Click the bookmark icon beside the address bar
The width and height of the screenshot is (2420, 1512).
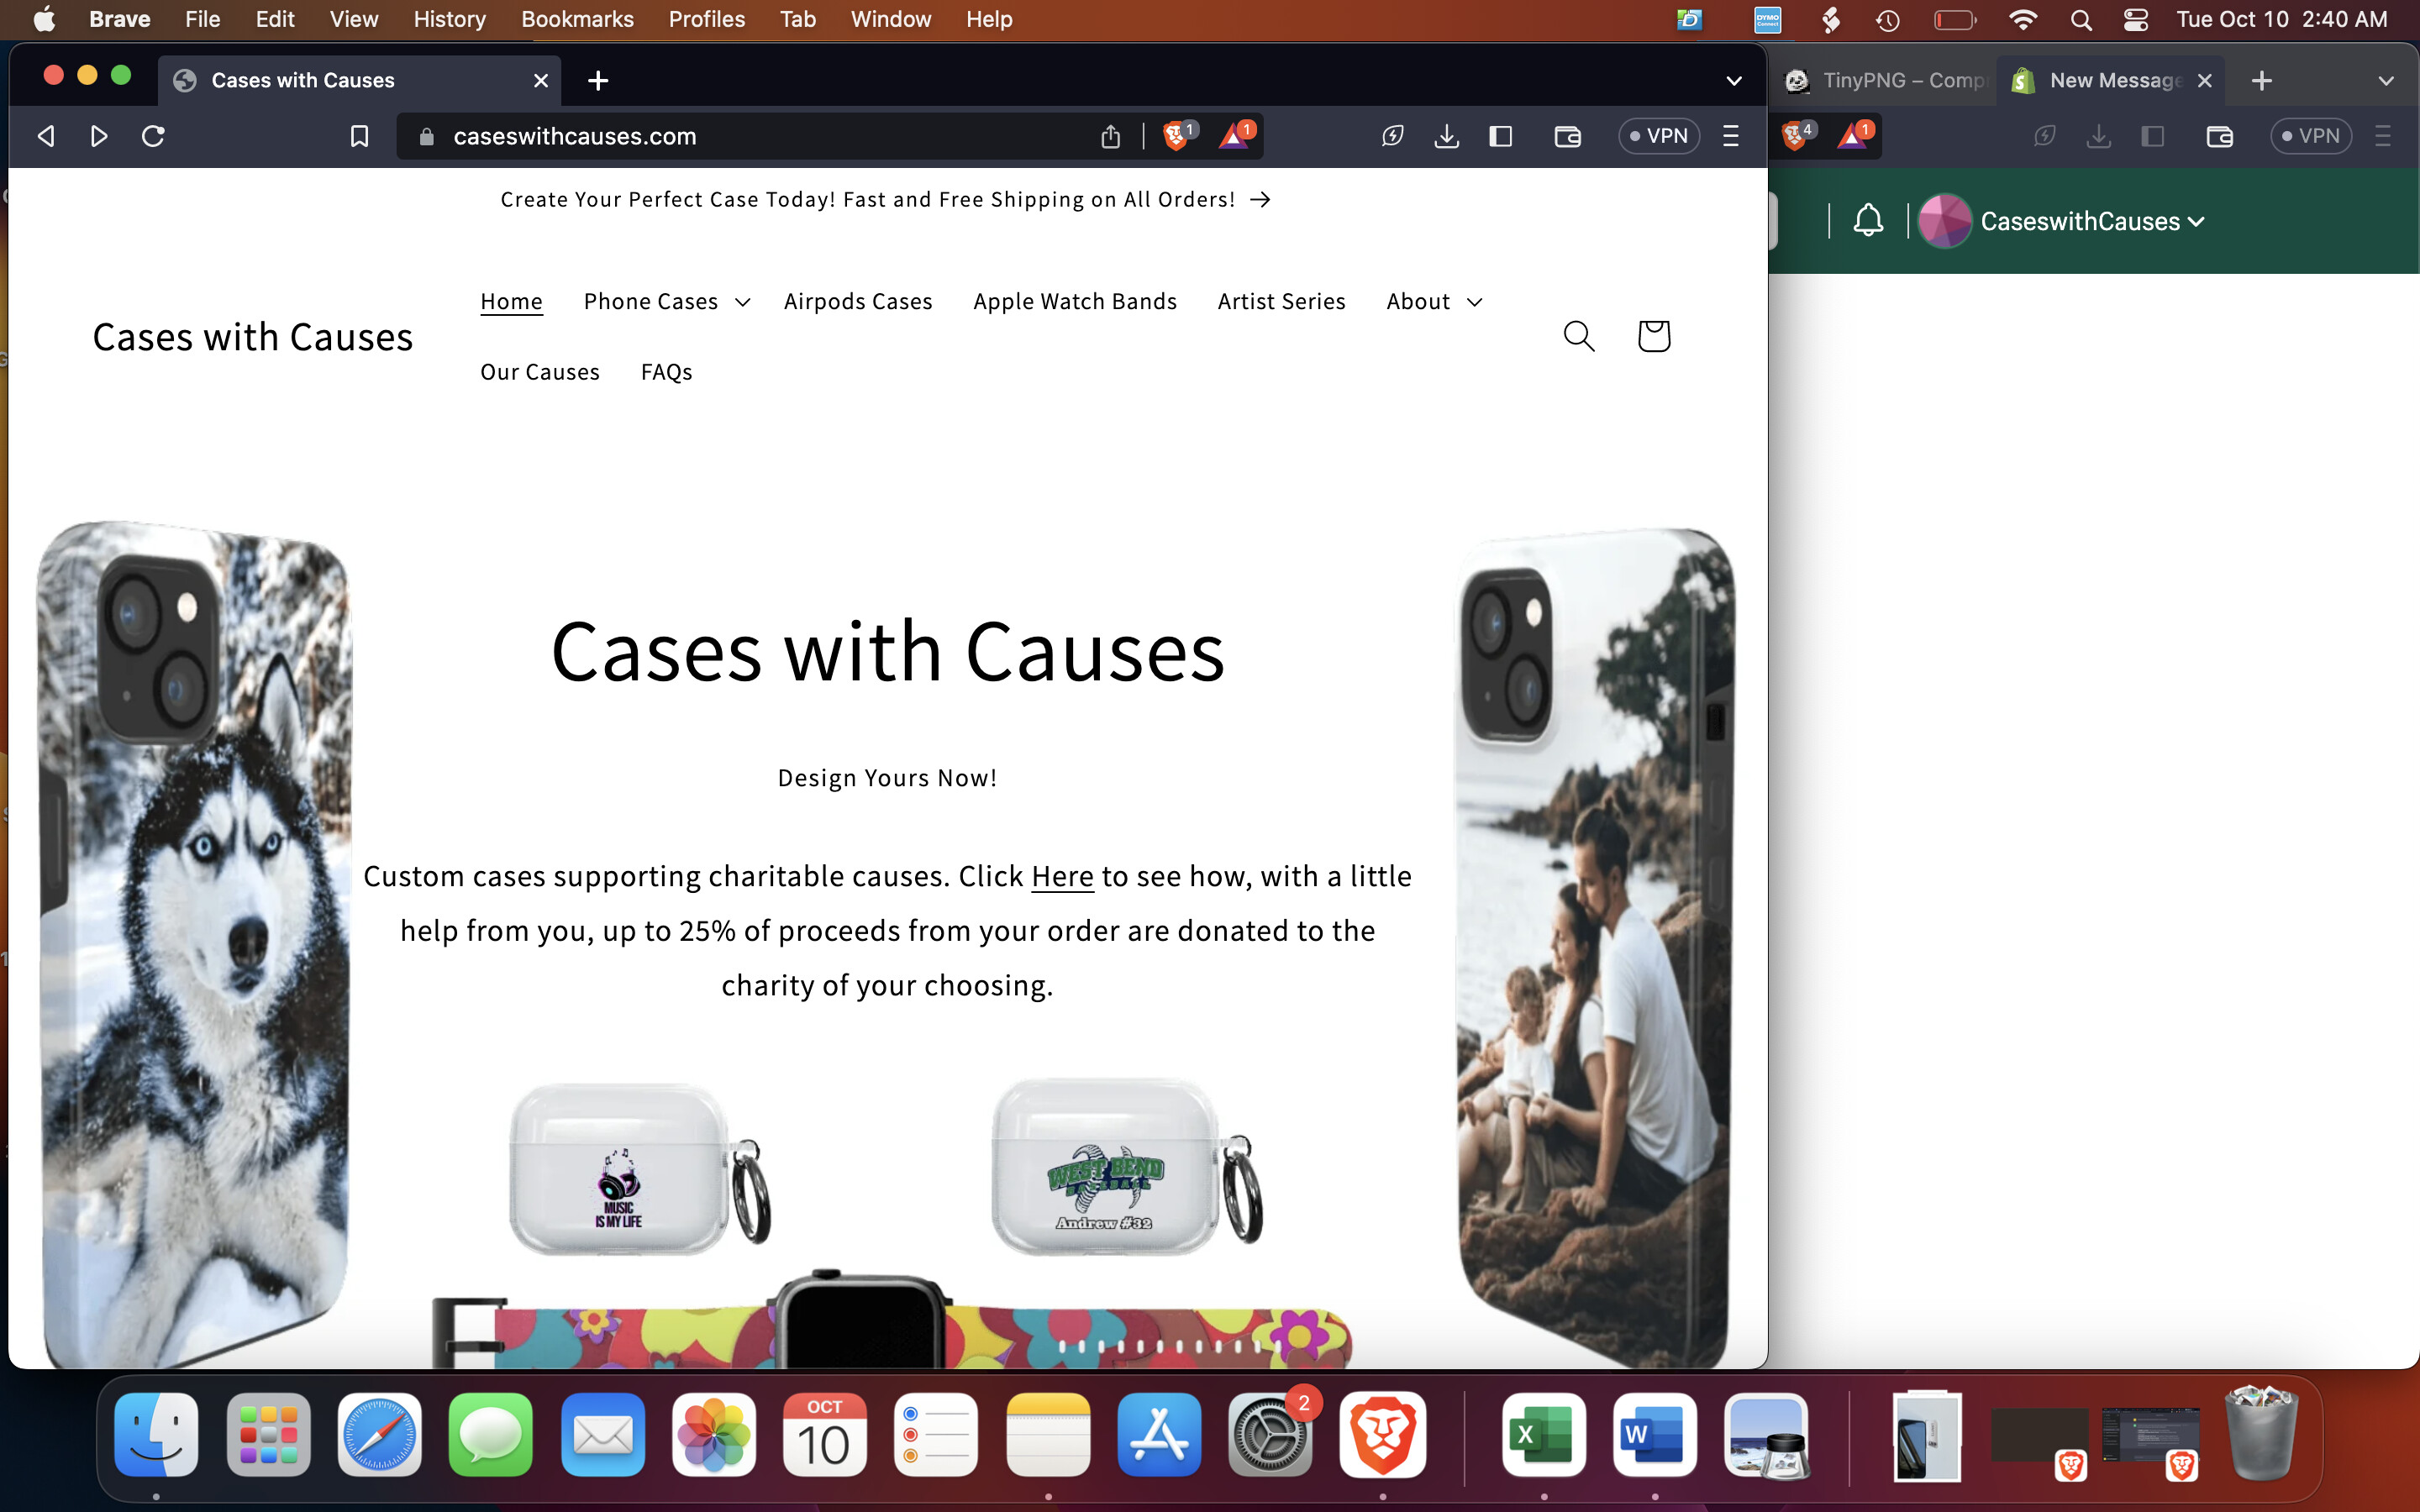point(359,136)
